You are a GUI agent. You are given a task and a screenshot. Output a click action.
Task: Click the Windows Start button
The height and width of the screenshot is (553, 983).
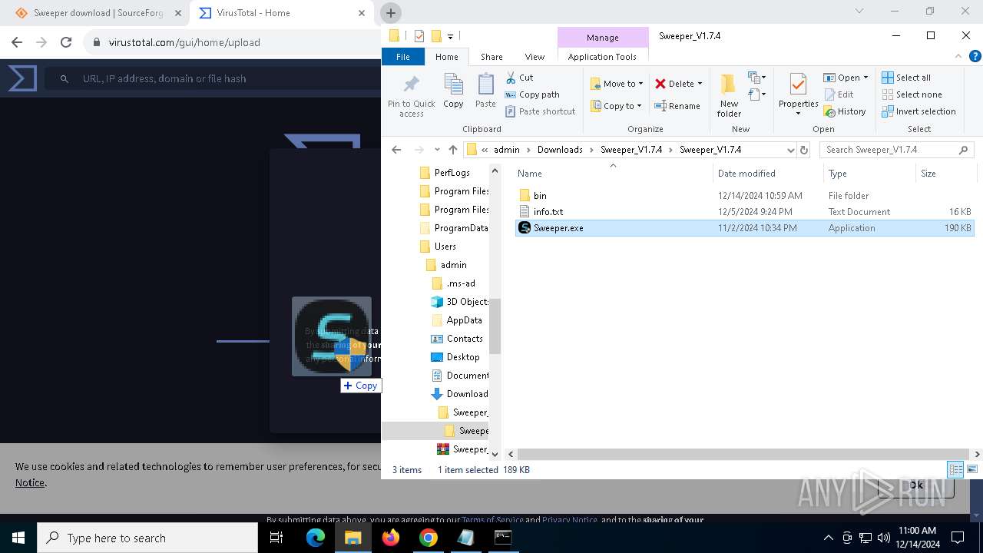pyautogui.click(x=18, y=538)
